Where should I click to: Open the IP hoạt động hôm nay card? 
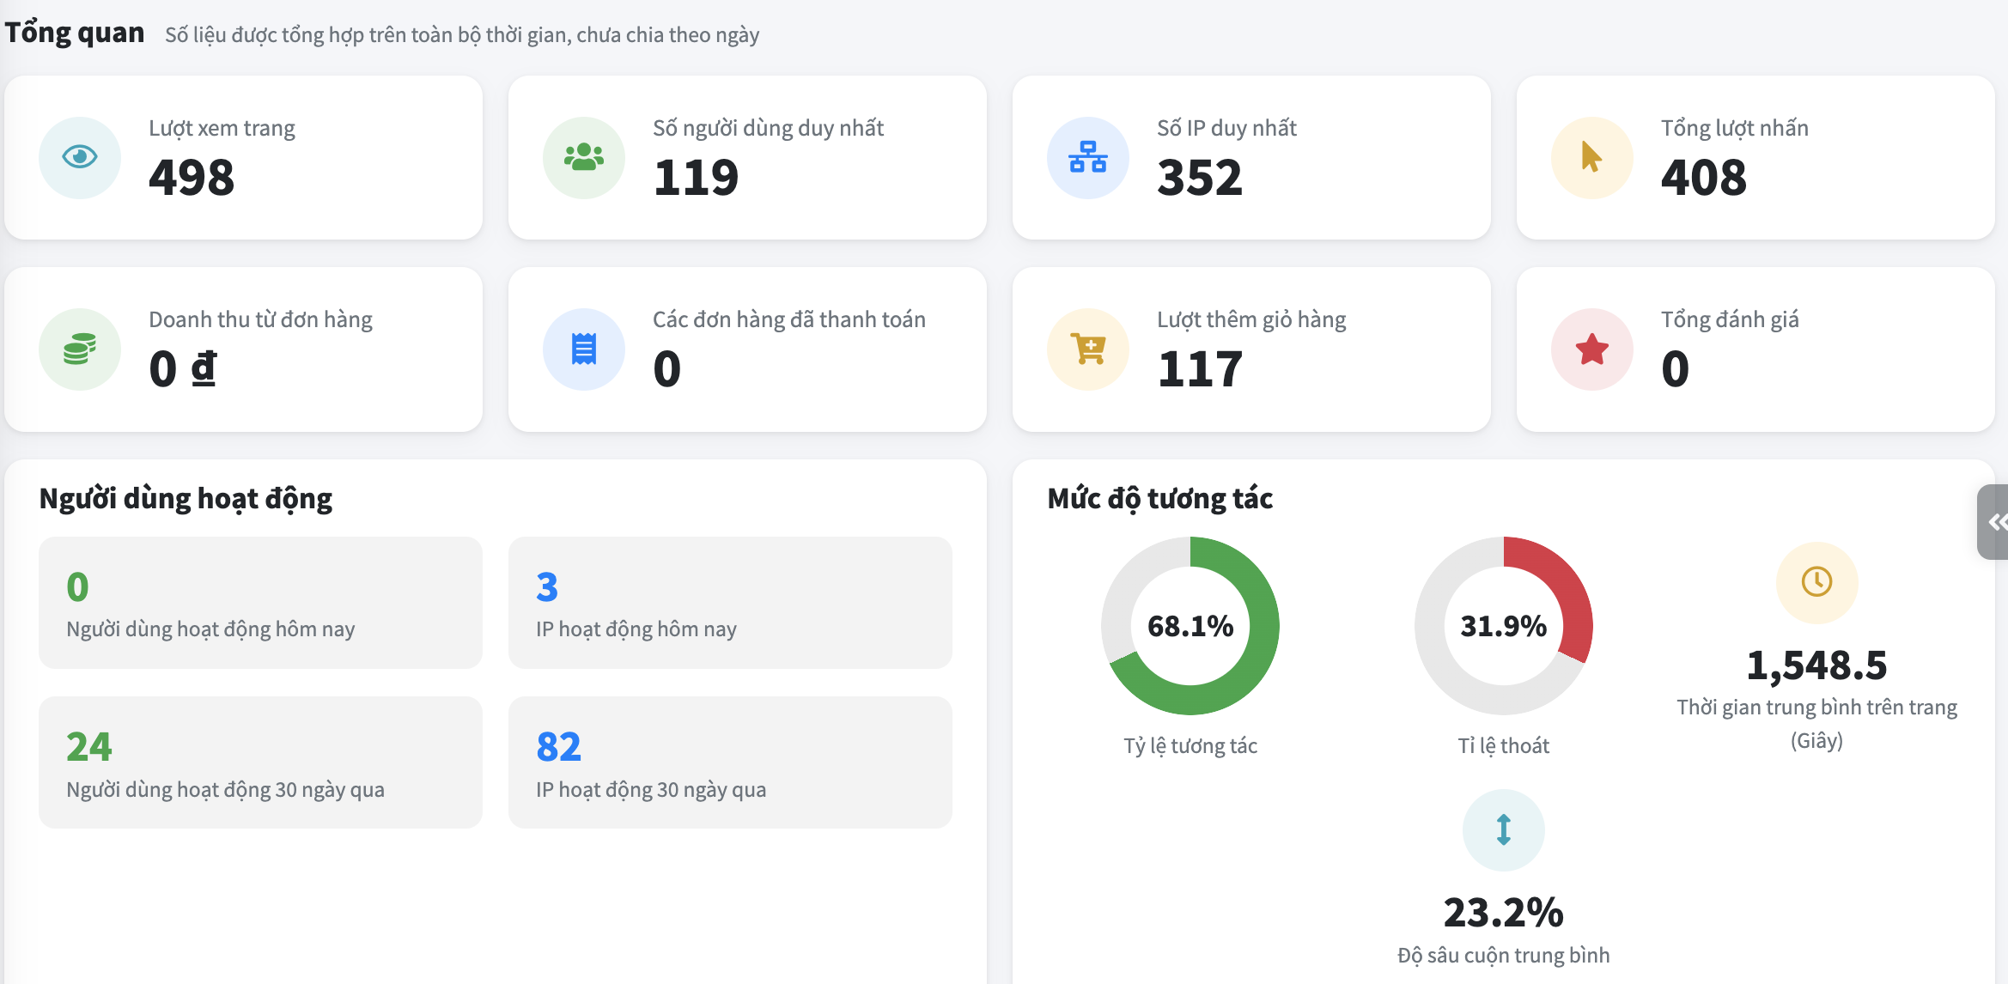click(x=730, y=603)
